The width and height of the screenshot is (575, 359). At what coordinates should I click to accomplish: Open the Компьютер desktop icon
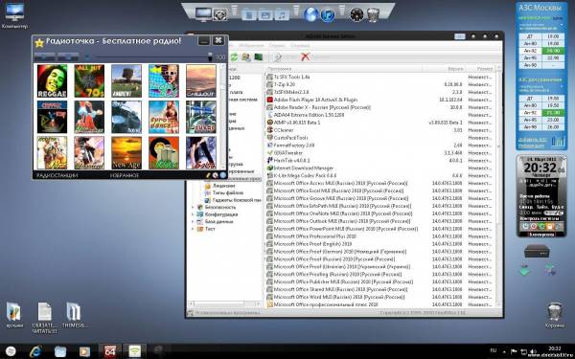14,16
